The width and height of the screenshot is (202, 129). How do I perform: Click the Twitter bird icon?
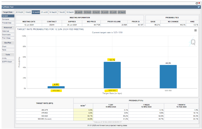tap(199, 7)
